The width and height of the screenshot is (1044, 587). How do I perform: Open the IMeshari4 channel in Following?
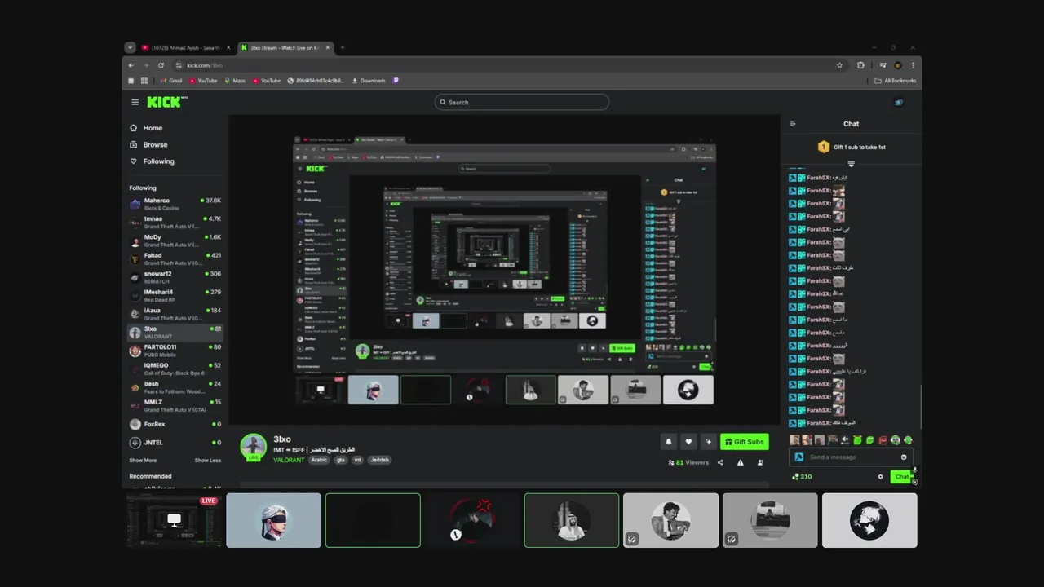[175, 295]
